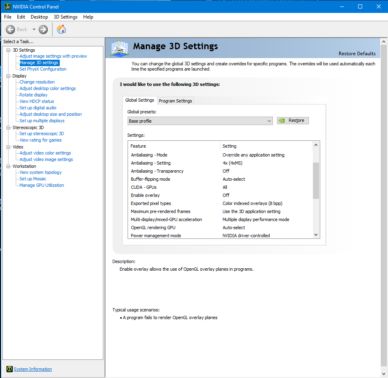The width and height of the screenshot is (388, 378).
Task: Open Set up Mosaic
Action: click(33, 179)
